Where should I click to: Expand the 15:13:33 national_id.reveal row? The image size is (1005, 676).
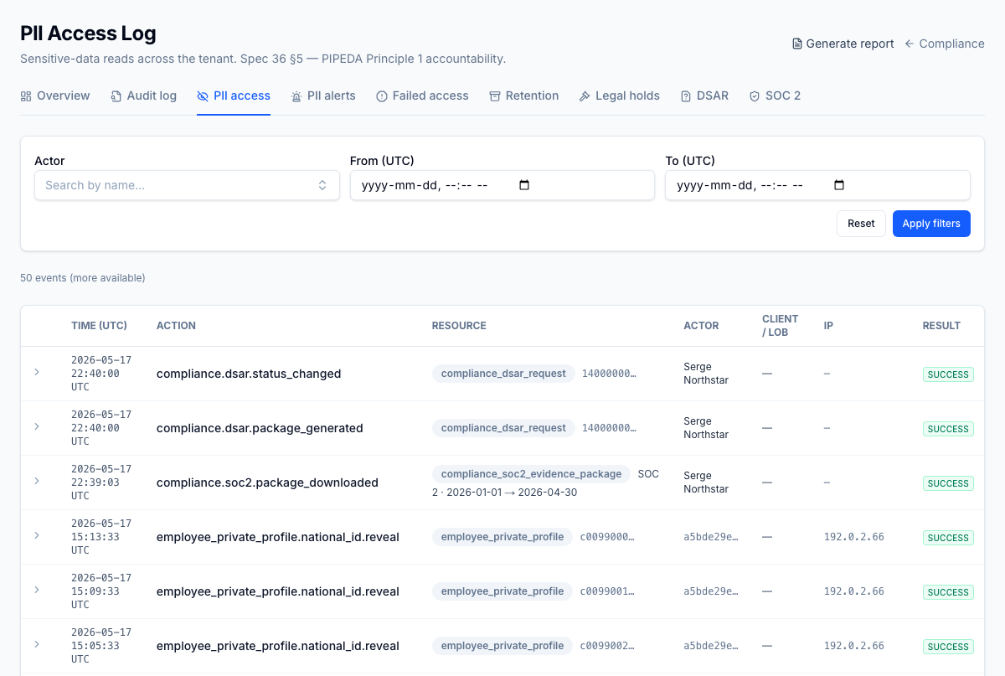pos(37,534)
